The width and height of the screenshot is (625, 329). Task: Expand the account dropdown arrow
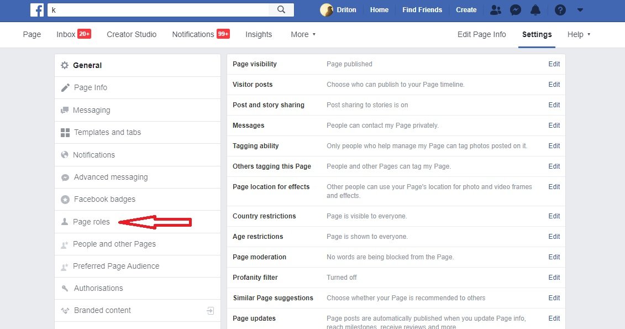580,10
